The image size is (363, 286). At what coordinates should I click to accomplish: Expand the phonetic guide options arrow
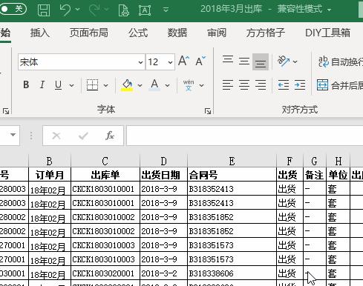click(x=201, y=85)
